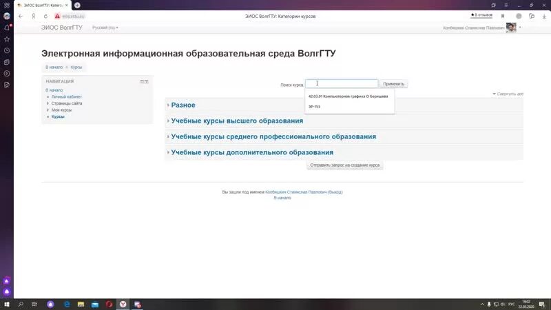Click the page address in address bar
551x310 pixels.
74,16
